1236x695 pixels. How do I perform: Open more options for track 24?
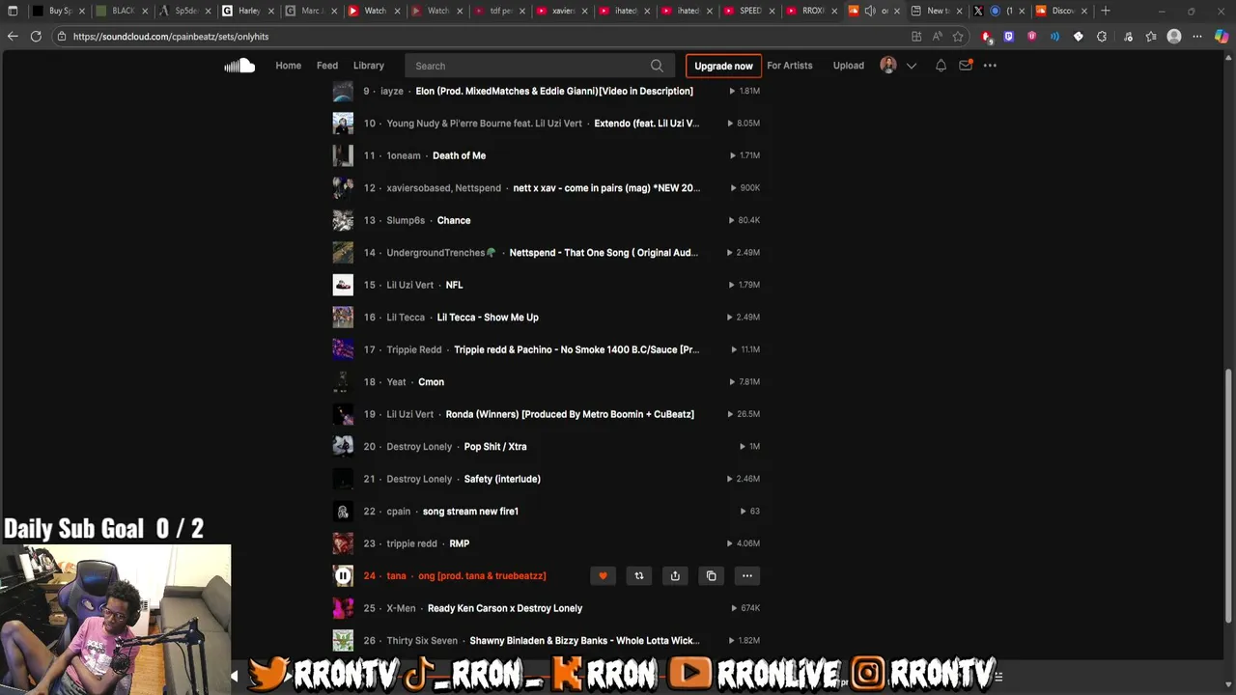tap(746, 576)
